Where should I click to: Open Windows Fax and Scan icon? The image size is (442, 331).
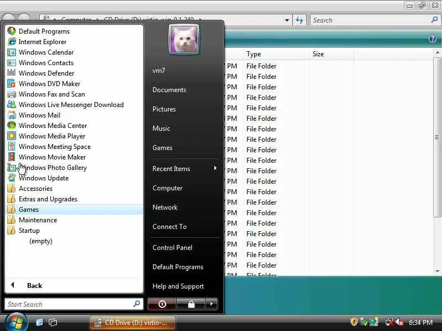point(12,94)
